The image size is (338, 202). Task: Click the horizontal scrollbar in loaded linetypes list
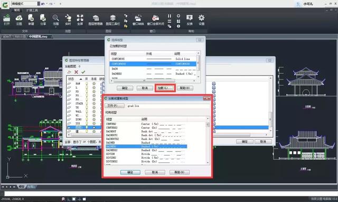(x=144, y=81)
